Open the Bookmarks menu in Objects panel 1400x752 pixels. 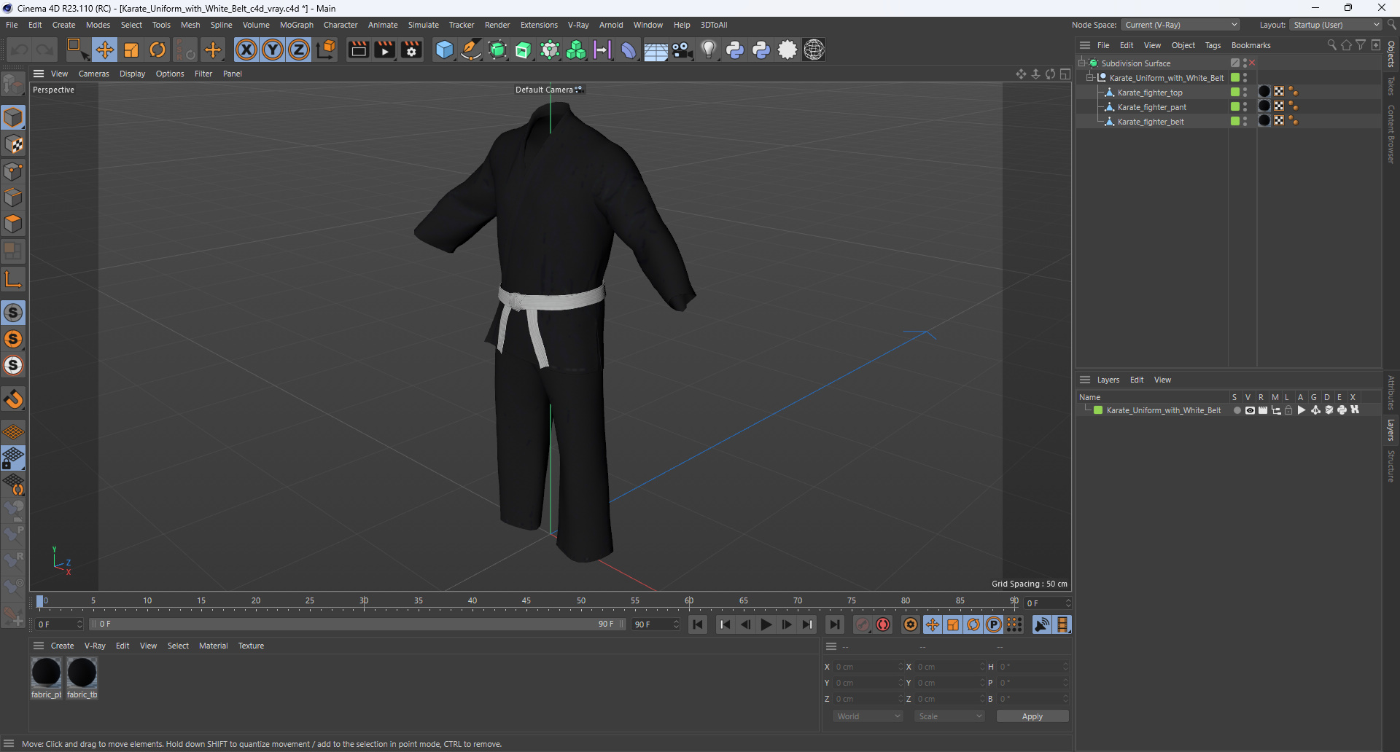(1251, 45)
